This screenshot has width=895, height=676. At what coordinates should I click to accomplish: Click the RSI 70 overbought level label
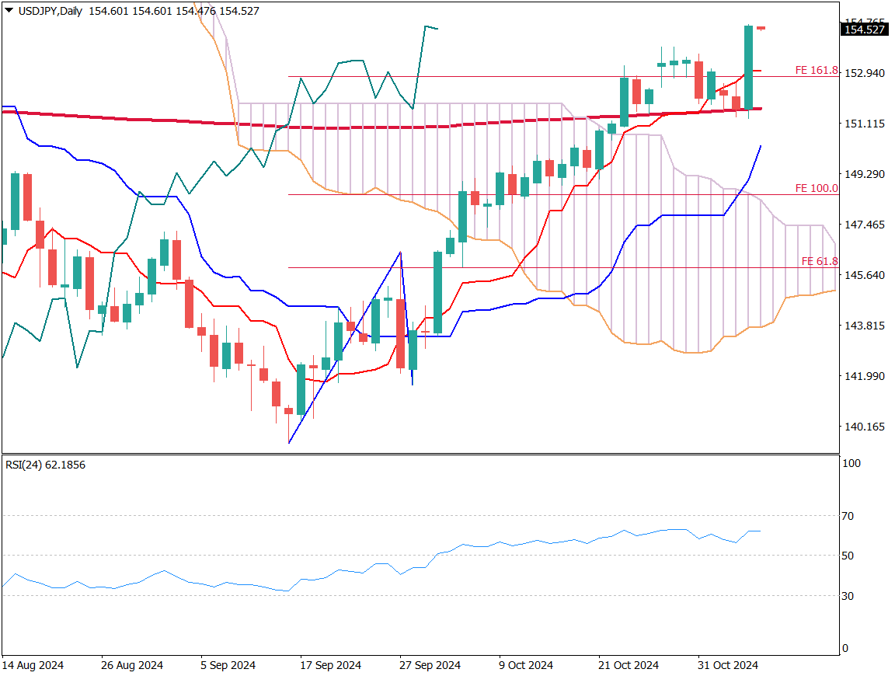point(848,516)
